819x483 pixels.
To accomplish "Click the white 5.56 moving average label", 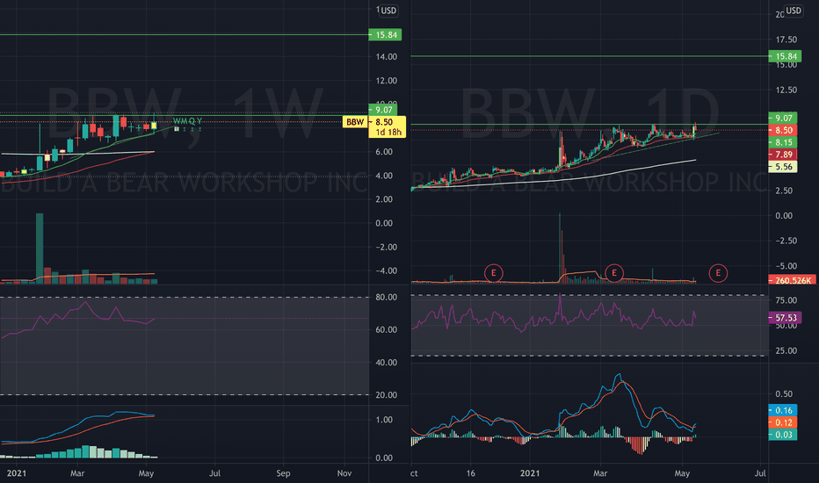I will point(783,167).
